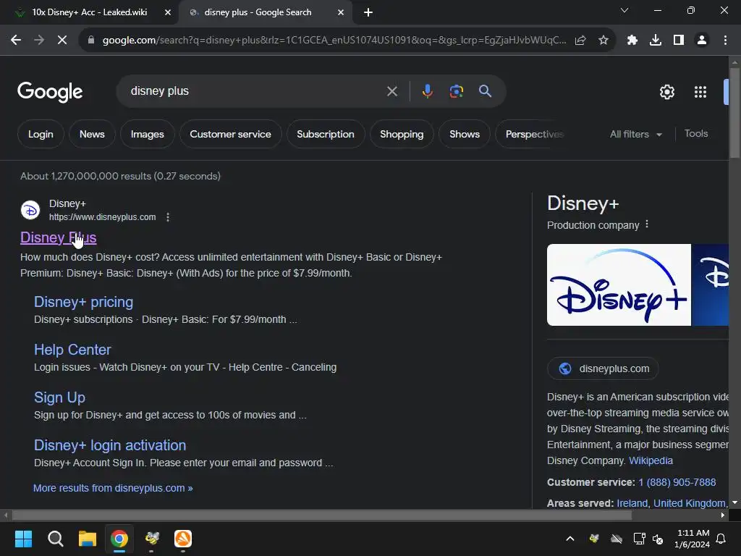The image size is (741, 556).
Task: Select the Shows filter chip
Action: click(x=465, y=134)
